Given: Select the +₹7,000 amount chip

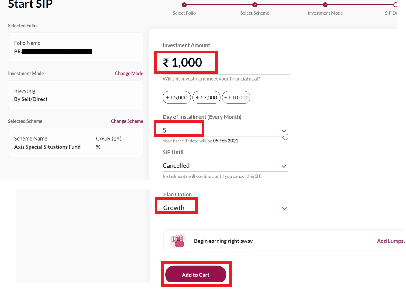Looking at the screenshot, I should point(206,97).
